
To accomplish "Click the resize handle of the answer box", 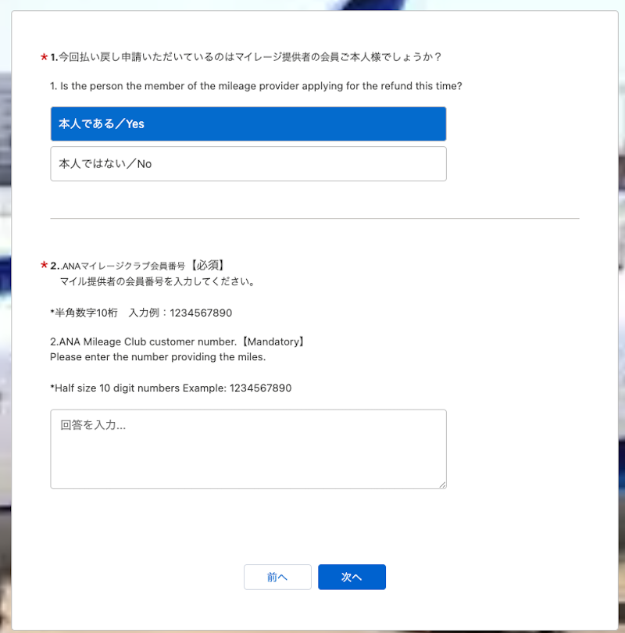I will click(442, 485).
